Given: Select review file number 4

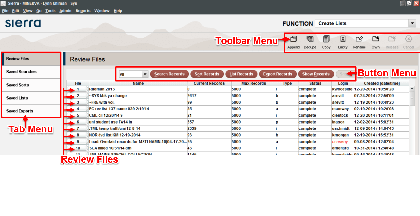Looking at the screenshot, I should [x=78, y=109].
